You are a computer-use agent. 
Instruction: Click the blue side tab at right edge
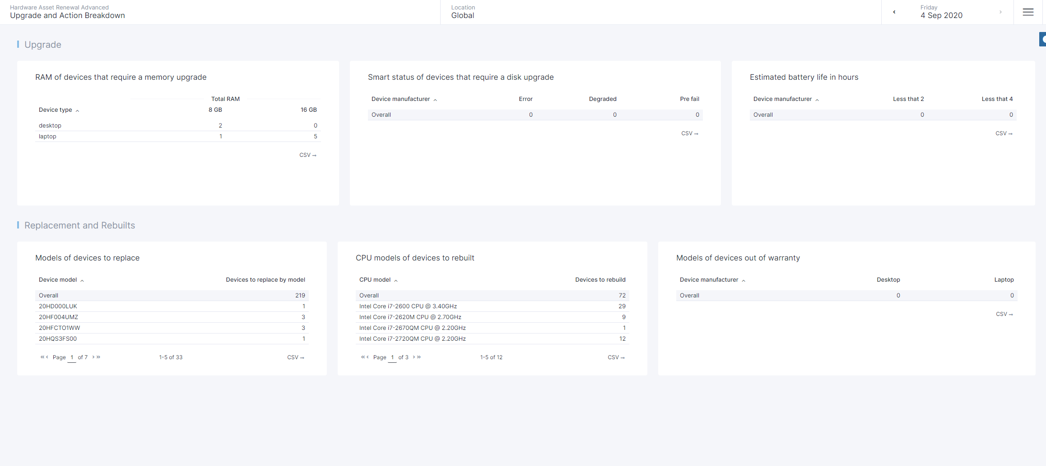click(1042, 39)
